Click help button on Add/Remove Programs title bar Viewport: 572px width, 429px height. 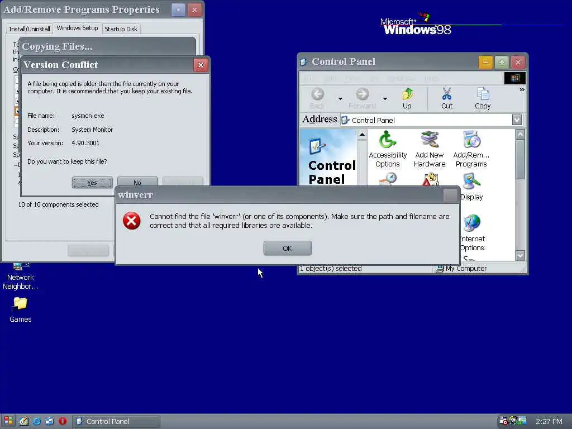(178, 10)
